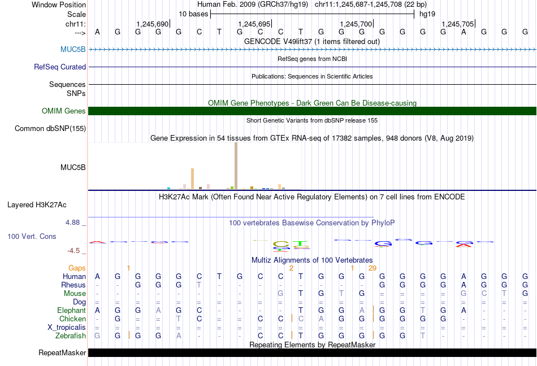The image size is (537, 366).
Task: Click the Sequences SNPs track label
Action: click(x=67, y=89)
